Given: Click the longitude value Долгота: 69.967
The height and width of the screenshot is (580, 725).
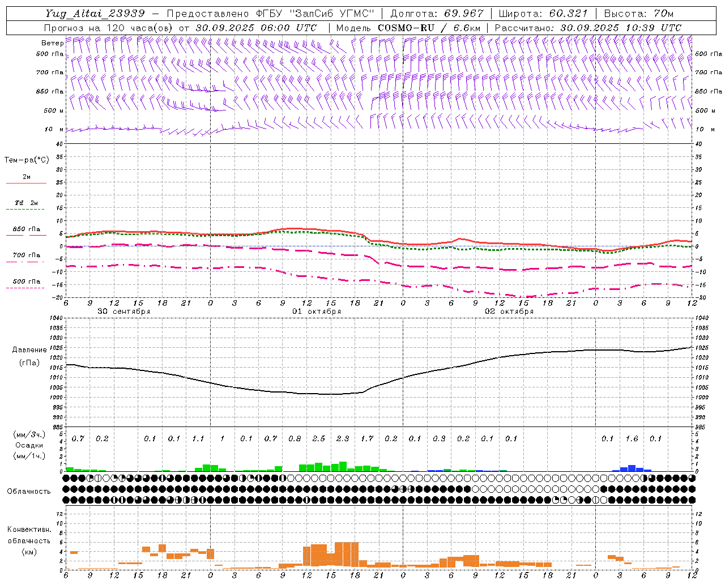Looking at the screenshot, I should click(x=437, y=14).
